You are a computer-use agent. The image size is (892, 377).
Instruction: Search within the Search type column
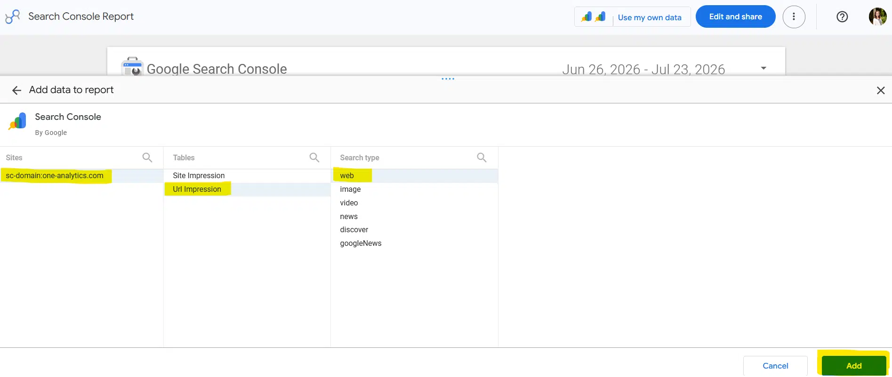coord(482,157)
